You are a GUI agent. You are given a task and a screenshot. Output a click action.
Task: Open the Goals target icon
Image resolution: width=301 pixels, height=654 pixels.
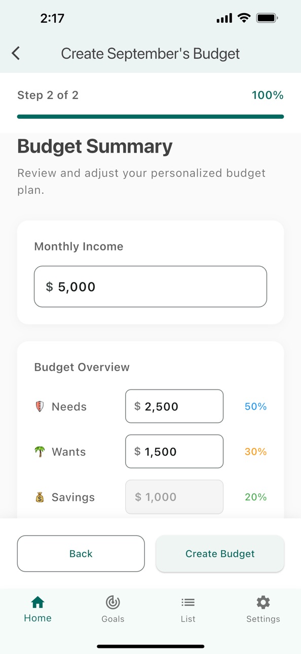112,602
